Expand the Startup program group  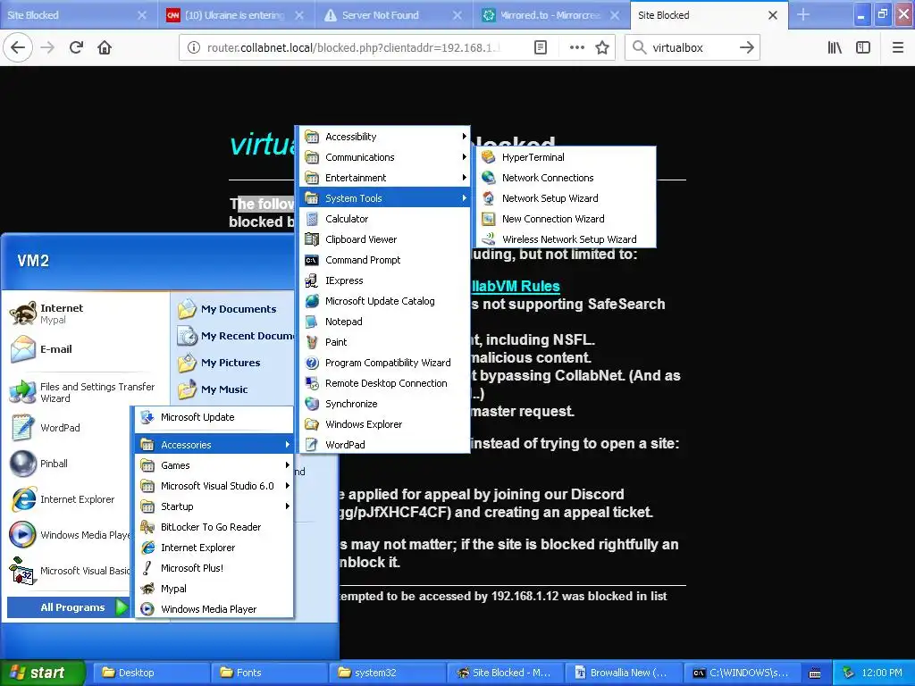point(214,506)
